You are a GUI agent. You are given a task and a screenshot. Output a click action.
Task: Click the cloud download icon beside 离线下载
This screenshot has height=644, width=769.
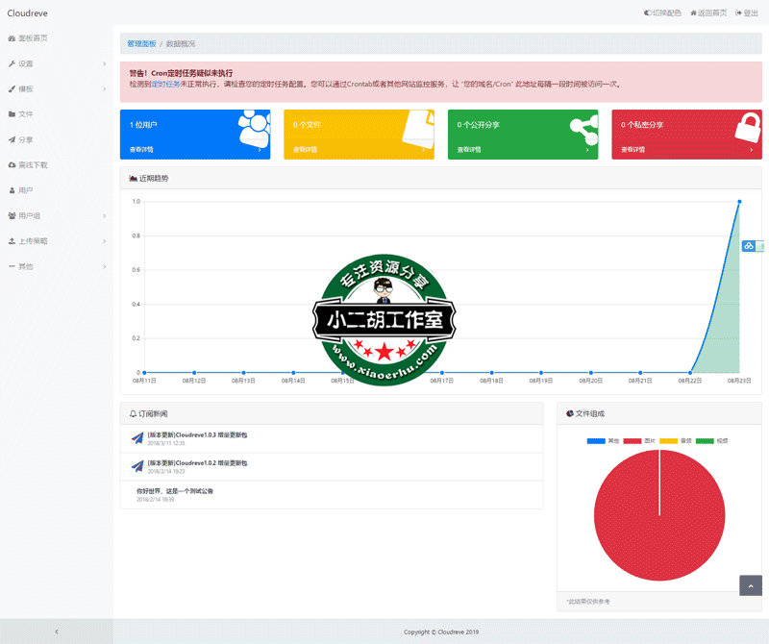point(12,165)
